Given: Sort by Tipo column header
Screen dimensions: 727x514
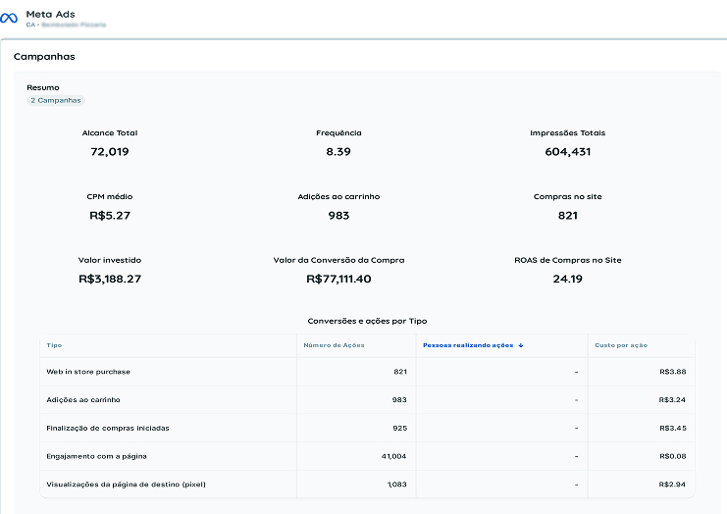Looking at the screenshot, I should (x=54, y=345).
